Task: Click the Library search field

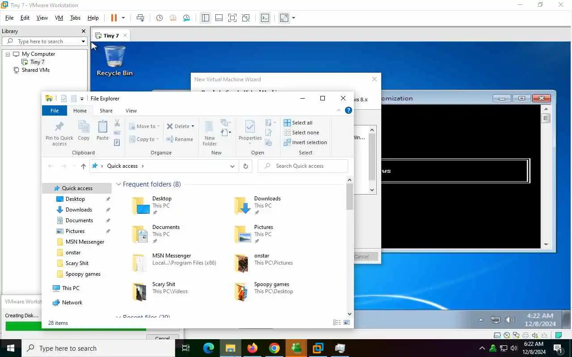Action: [45, 42]
